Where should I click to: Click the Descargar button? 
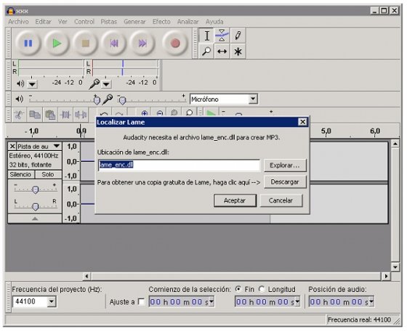[x=285, y=182]
